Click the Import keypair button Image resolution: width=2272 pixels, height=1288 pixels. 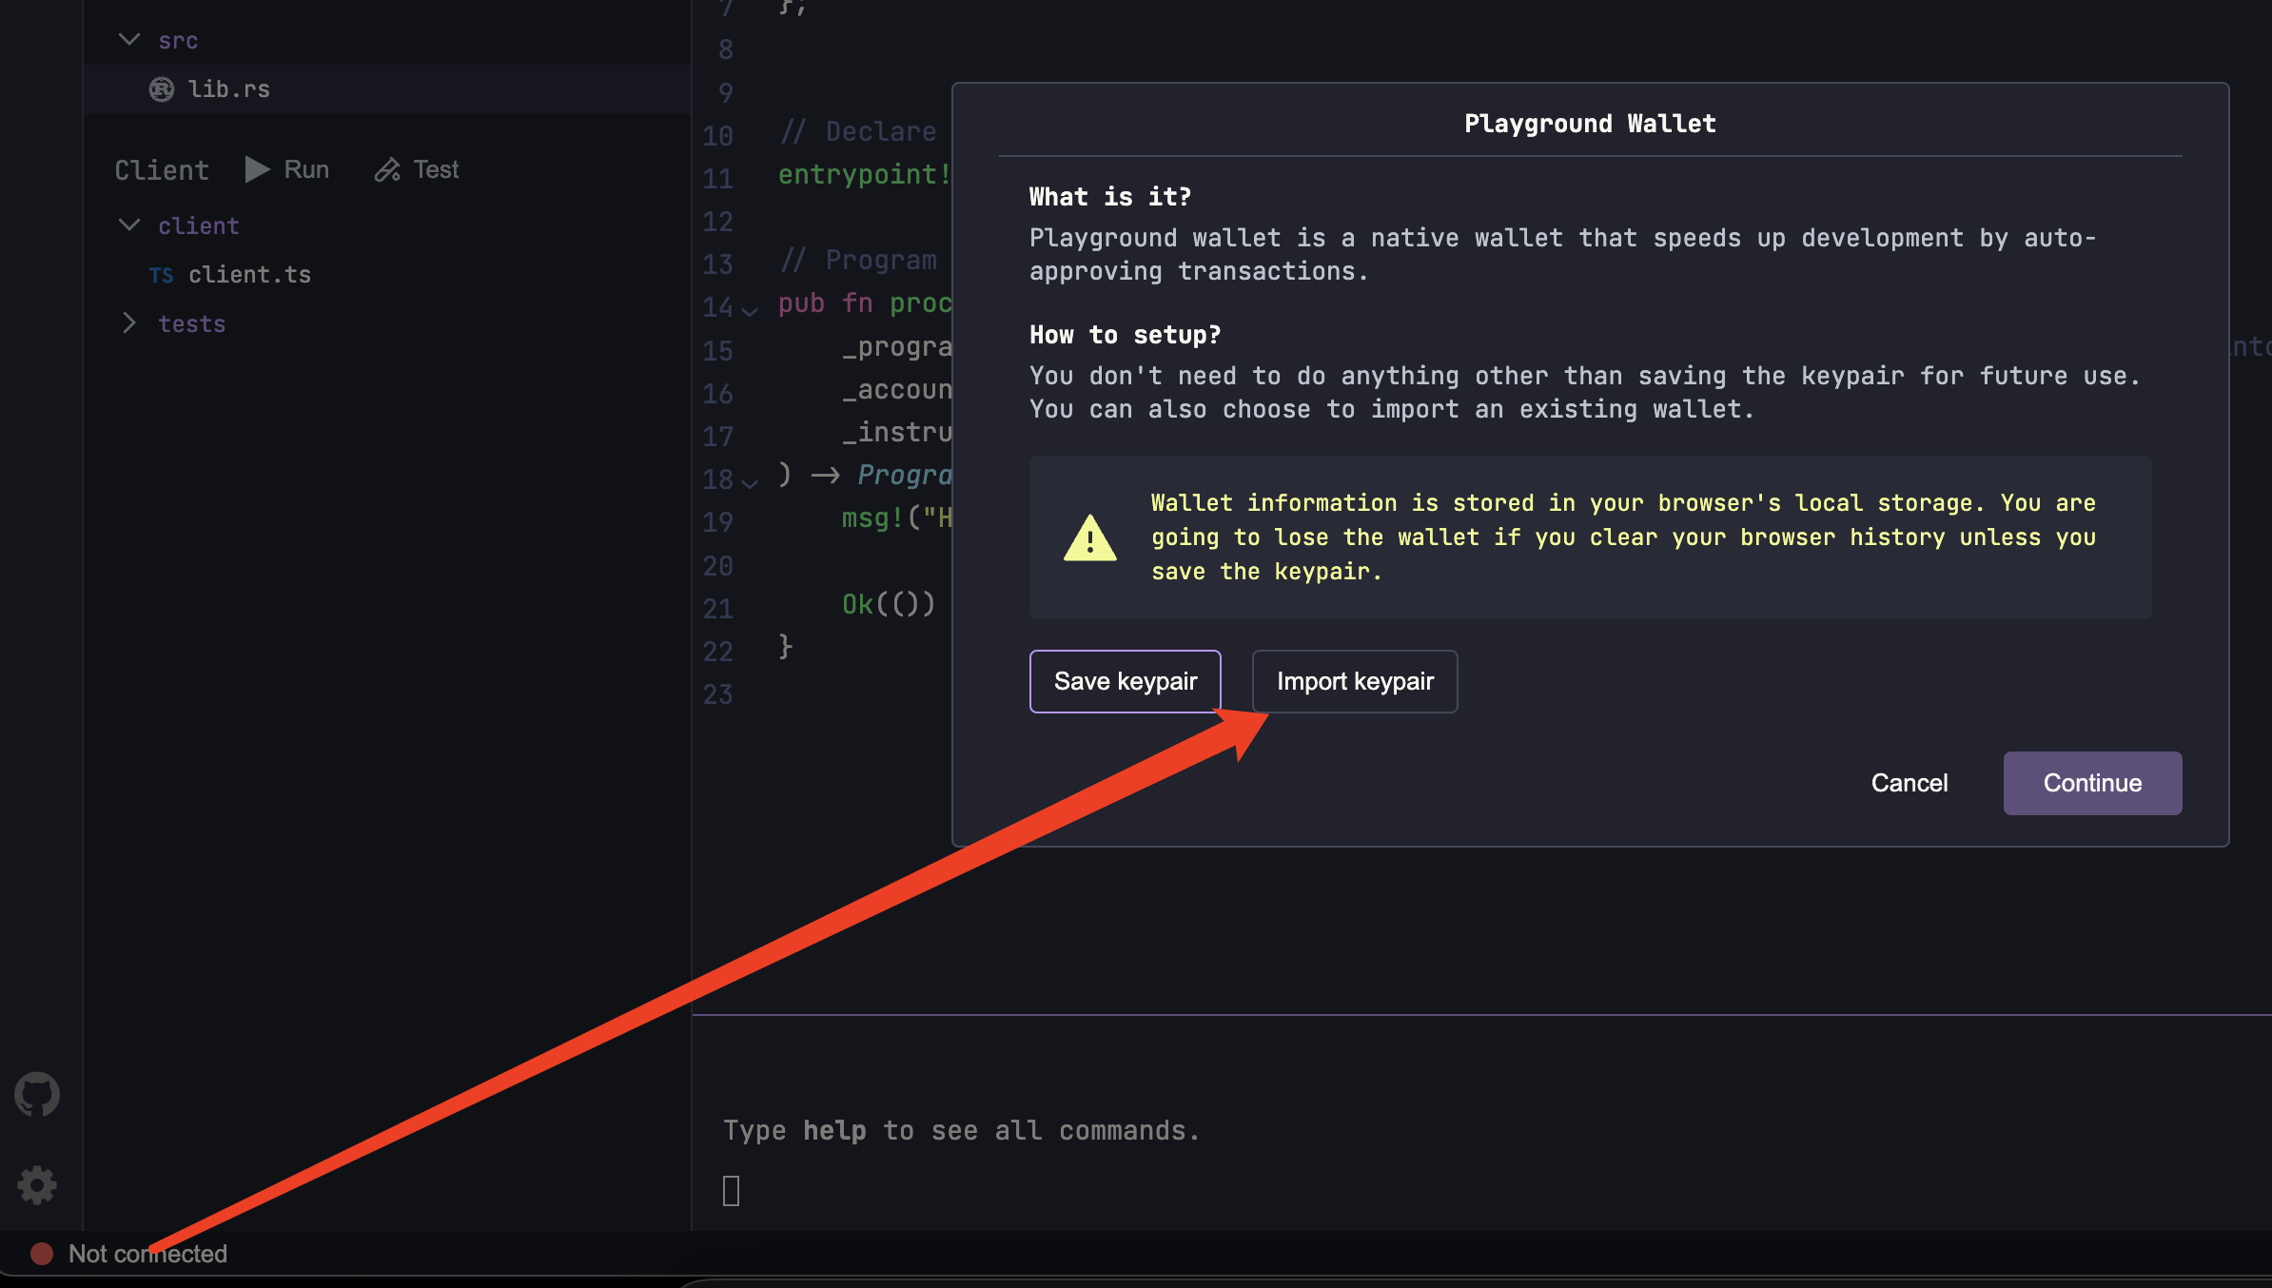[x=1354, y=681]
